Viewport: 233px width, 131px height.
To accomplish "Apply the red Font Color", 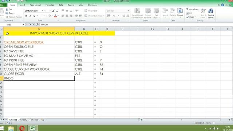I will point(55,16).
